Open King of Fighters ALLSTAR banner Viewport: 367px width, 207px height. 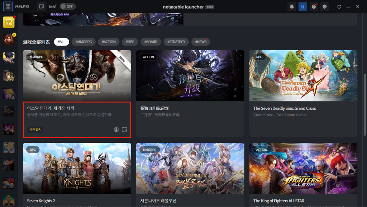303,168
